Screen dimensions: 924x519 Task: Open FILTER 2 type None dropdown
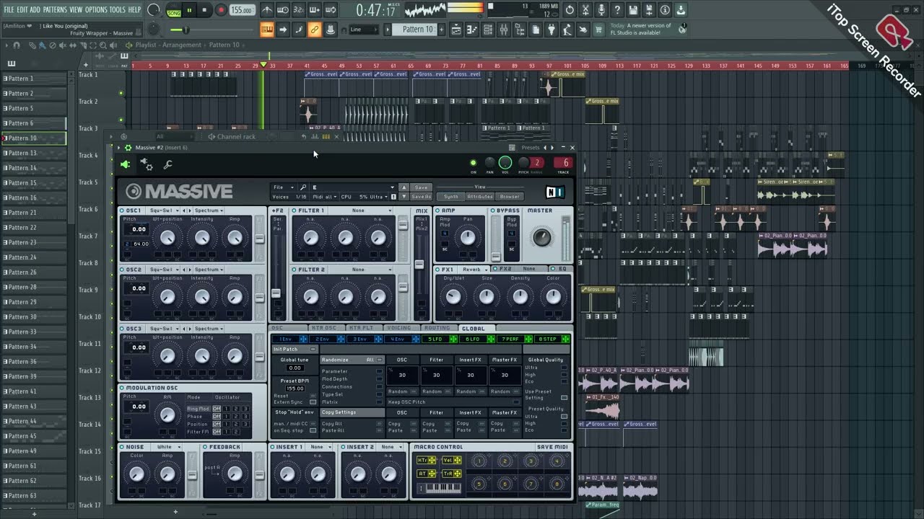[x=362, y=270]
